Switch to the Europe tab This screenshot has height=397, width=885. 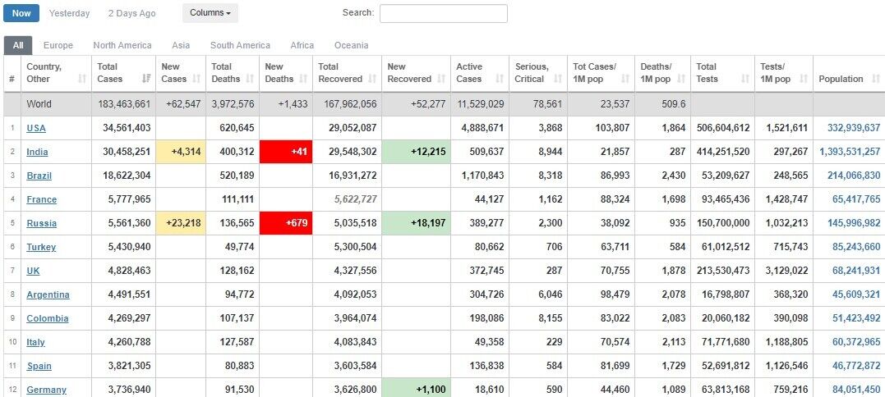click(x=58, y=45)
